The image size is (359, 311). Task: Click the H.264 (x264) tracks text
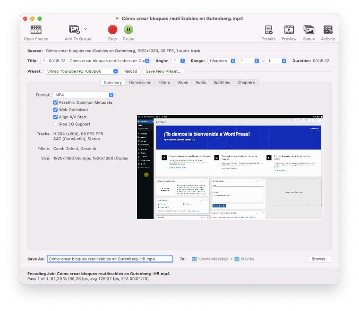tap(78, 134)
